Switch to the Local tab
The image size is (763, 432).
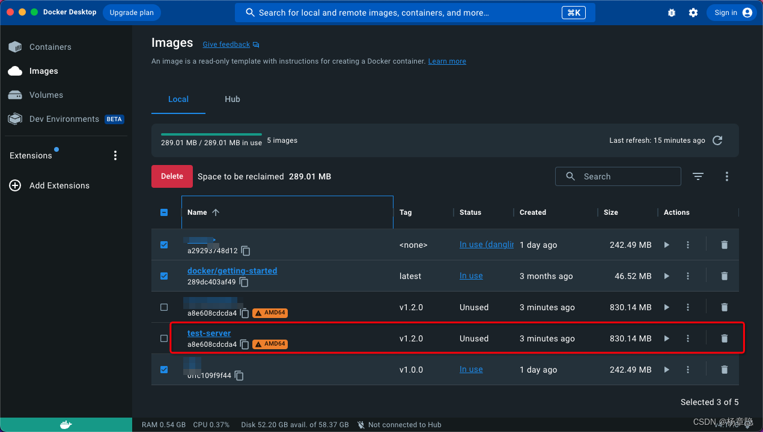pos(178,99)
